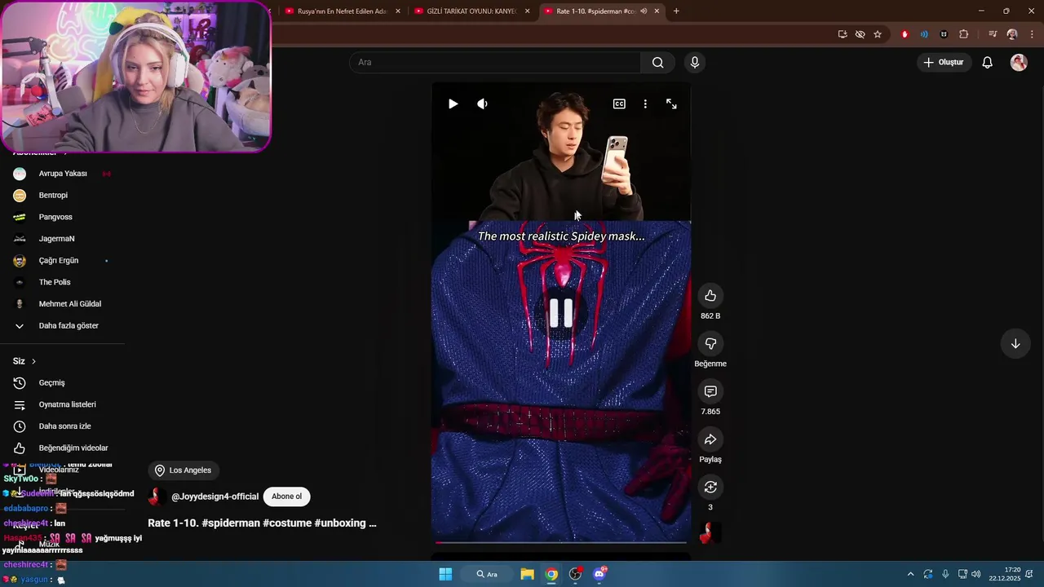Open the Remix button showing 3
Image resolution: width=1044 pixels, height=587 pixels.
tap(710, 487)
